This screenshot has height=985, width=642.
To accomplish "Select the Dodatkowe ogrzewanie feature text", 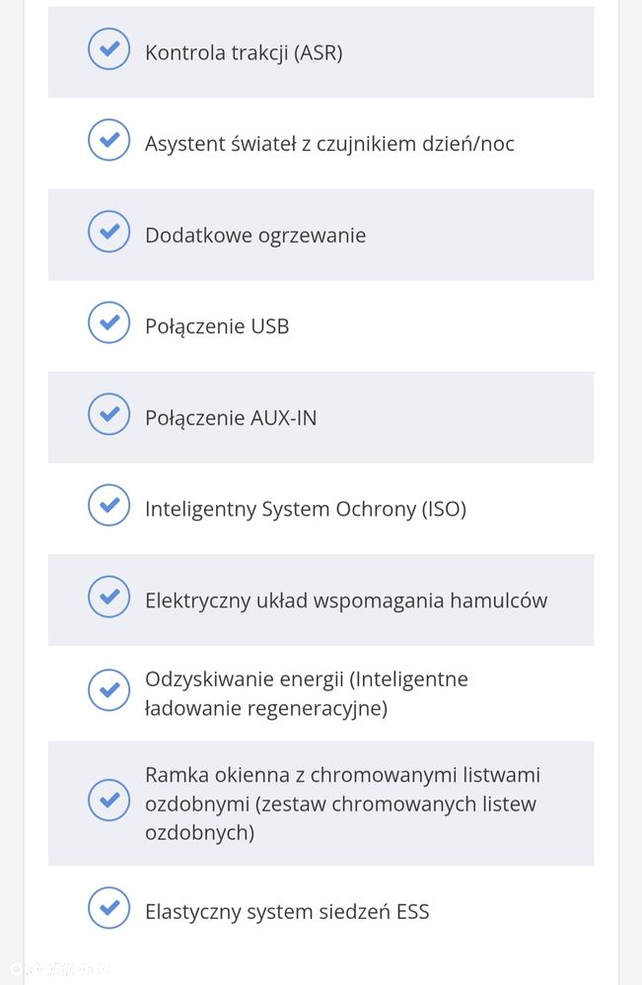I will (255, 236).
